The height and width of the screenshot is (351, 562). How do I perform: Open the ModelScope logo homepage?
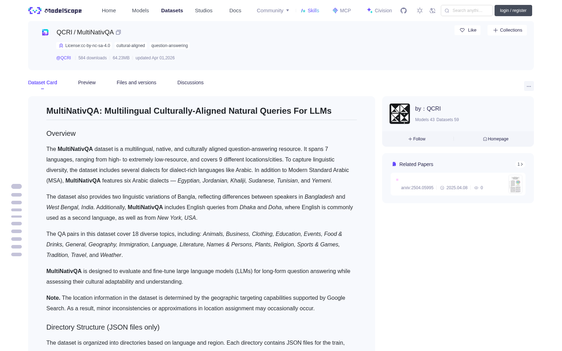click(x=55, y=11)
